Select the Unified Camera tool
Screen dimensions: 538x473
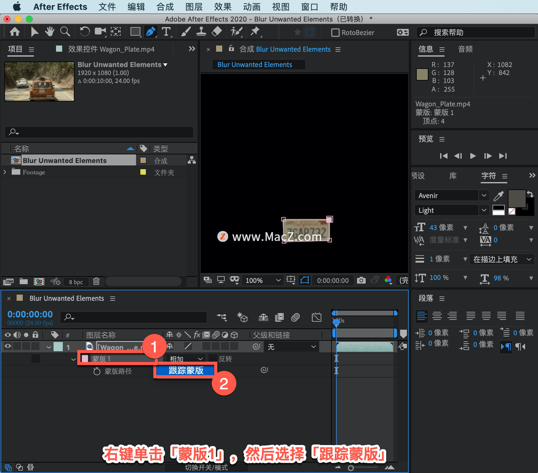pos(100,31)
